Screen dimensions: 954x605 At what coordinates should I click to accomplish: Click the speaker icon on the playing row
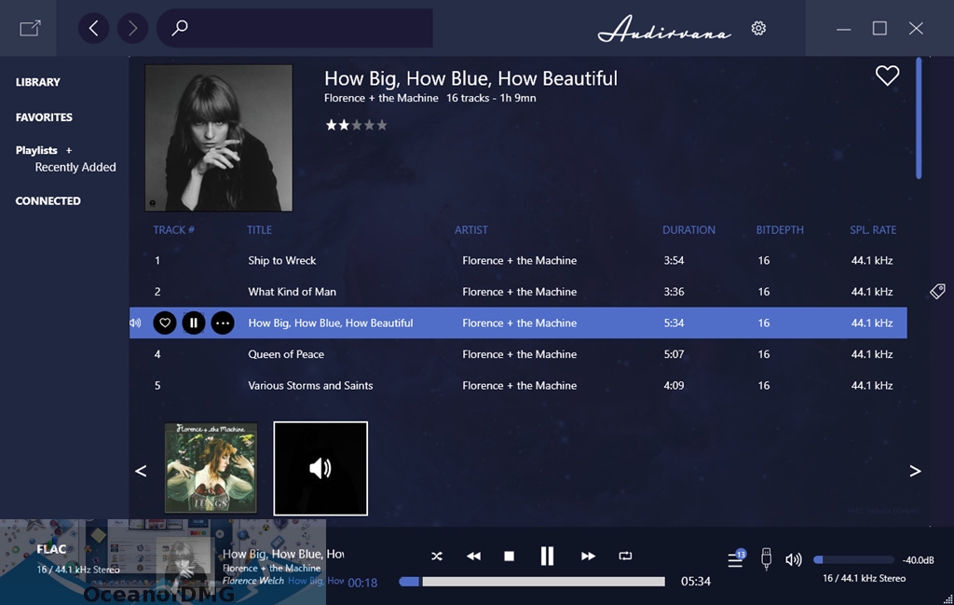point(136,323)
